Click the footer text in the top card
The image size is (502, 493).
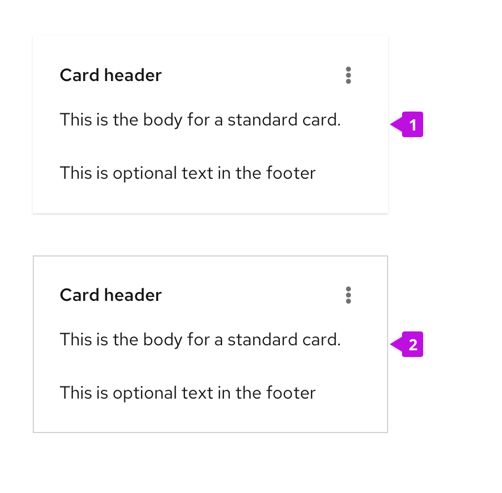click(x=187, y=173)
